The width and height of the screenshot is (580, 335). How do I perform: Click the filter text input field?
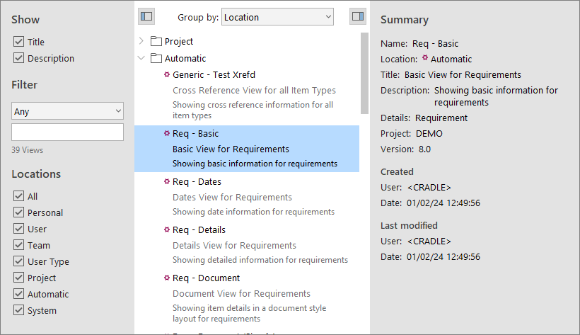[x=67, y=132]
